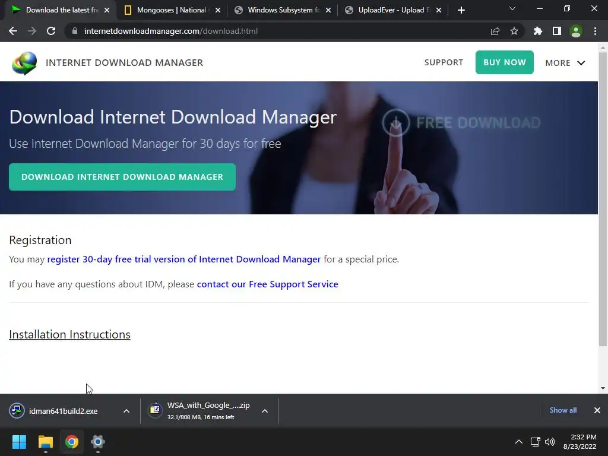Viewport: 608px width, 456px height.
Task: Open contact our Free Support Service link
Action: pos(268,284)
